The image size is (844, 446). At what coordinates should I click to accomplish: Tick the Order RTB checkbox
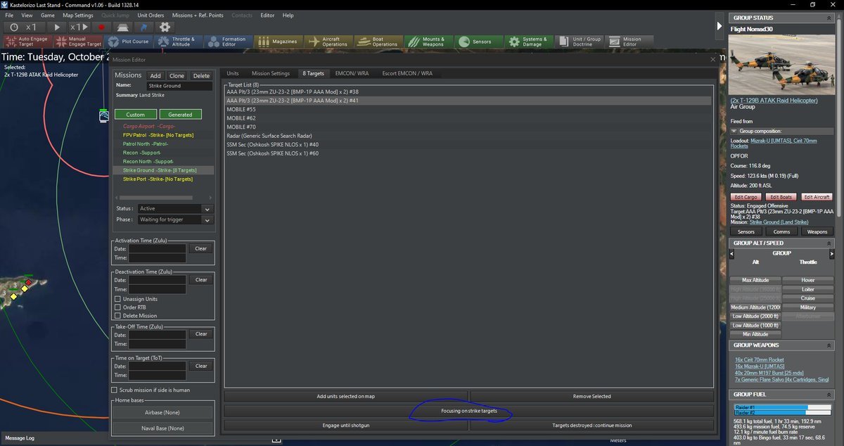pyautogui.click(x=118, y=307)
